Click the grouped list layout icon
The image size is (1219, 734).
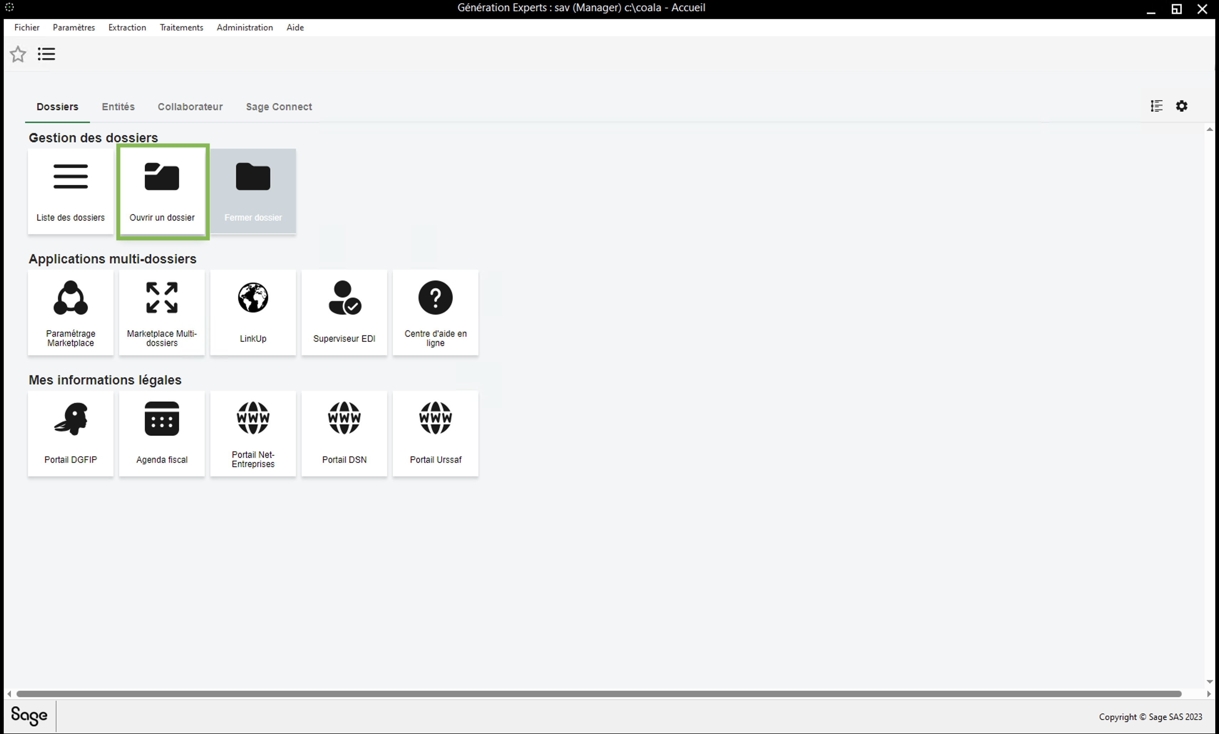coord(1156,106)
